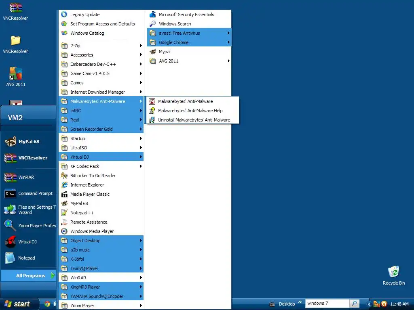Launch Zoom Player Professional from start menu
The image size is (414, 310).
tap(29, 226)
